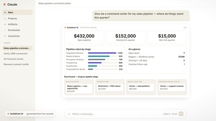Viewport: 216px width, 121px height.
Task: Click the PROSPECTING column header
Action: coord(103,82)
